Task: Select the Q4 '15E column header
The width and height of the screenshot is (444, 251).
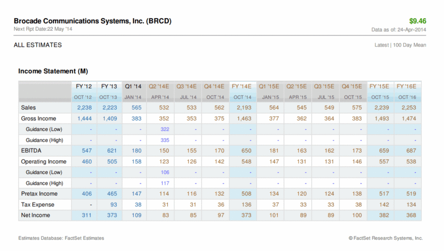Action: tap(352, 86)
